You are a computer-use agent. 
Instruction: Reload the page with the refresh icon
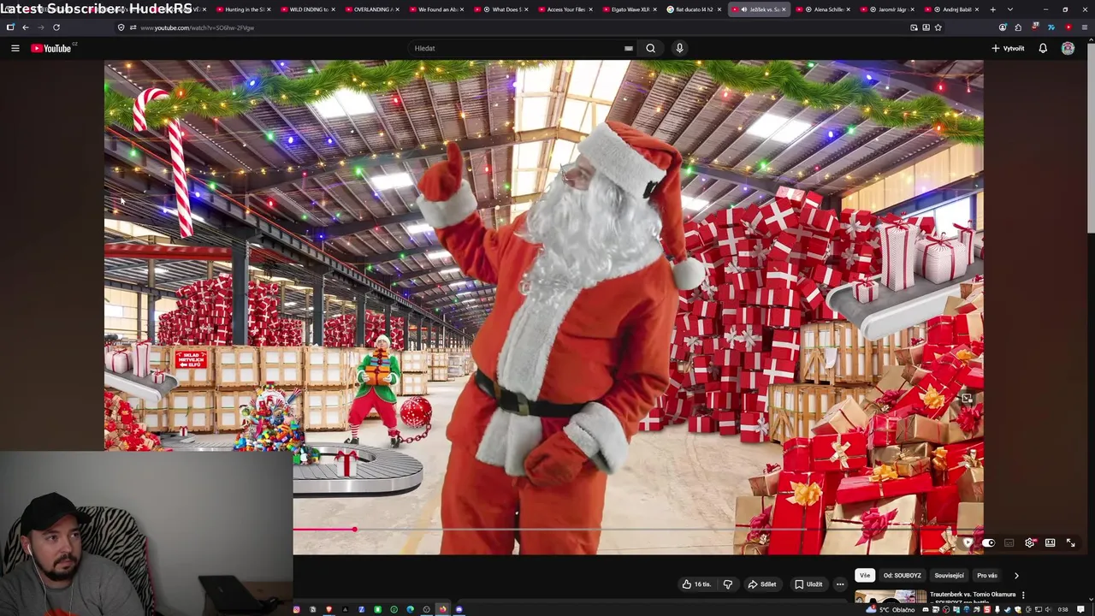tap(56, 27)
